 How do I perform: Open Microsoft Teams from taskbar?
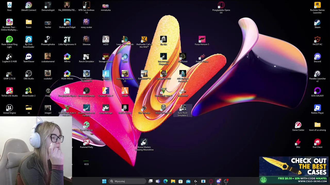pyautogui.click(x=158, y=181)
